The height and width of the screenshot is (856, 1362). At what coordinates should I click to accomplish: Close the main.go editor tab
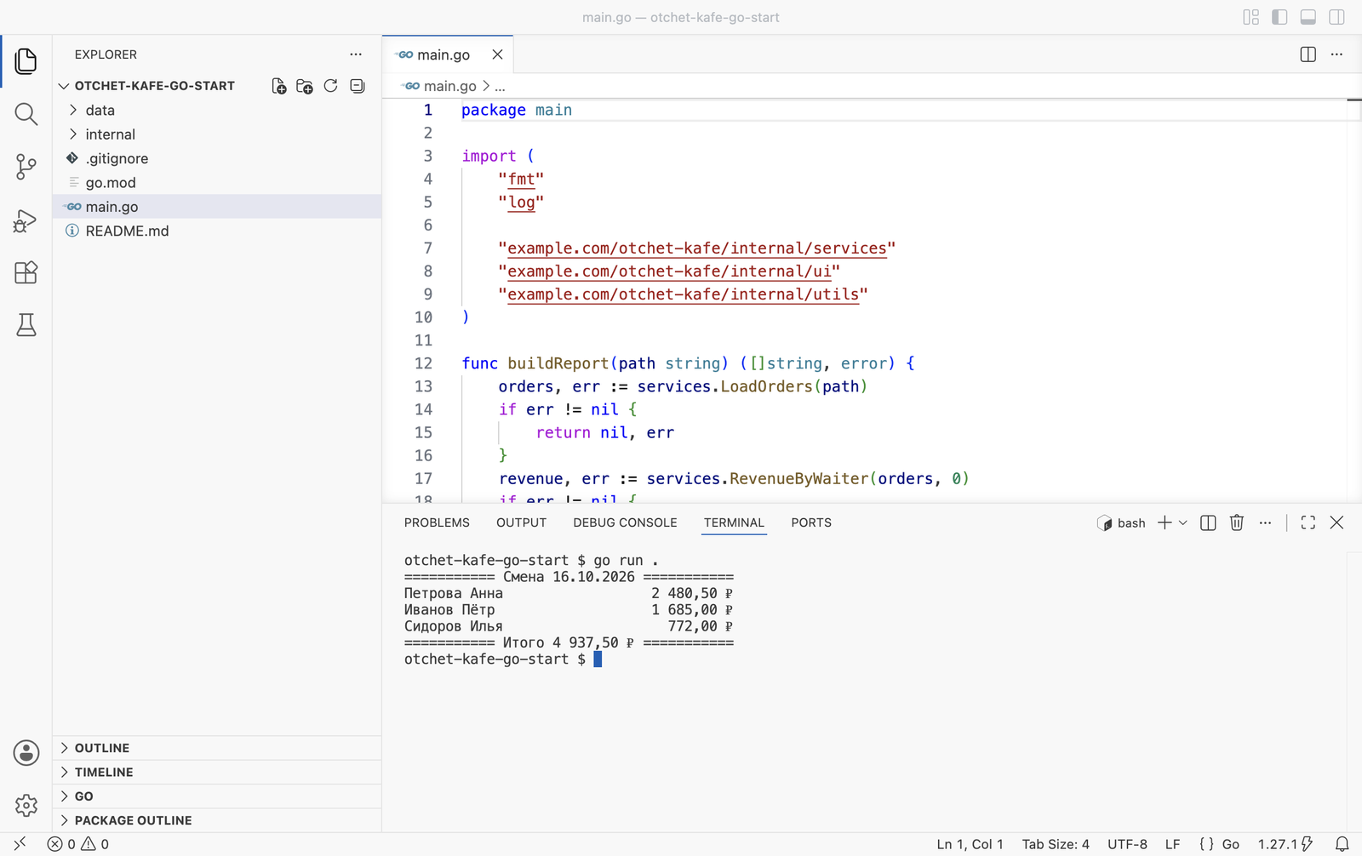(x=497, y=54)
